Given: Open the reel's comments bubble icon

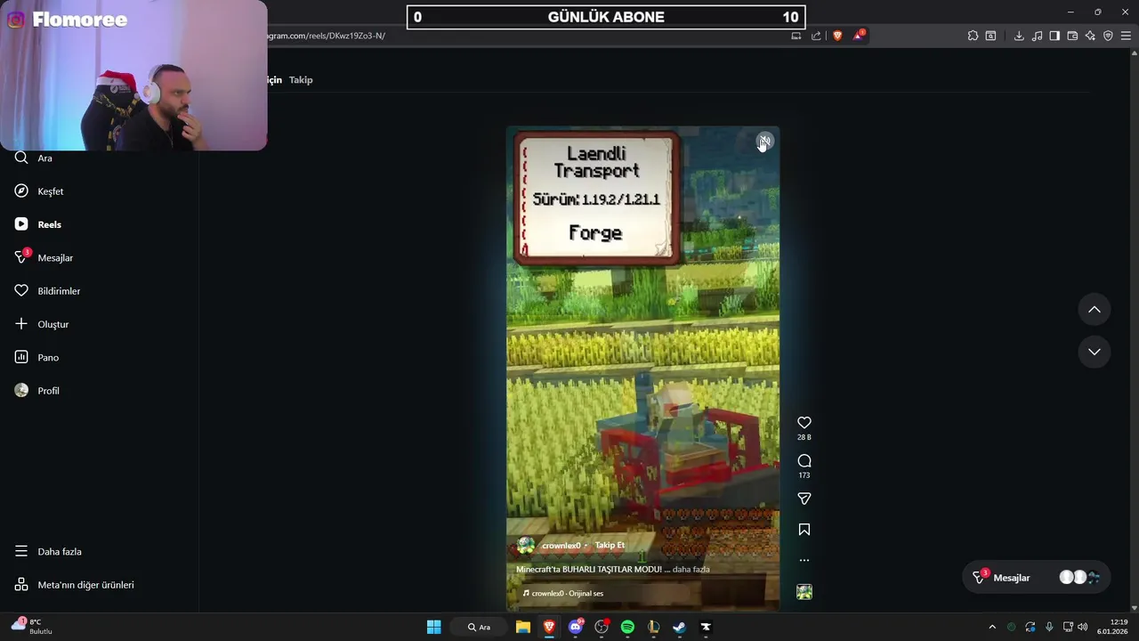Looking at the screenshot, I should (804, 461).
